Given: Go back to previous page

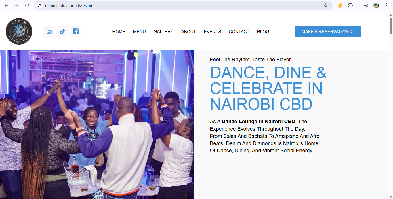Looking at the screenshot, I should pos(6,5).
